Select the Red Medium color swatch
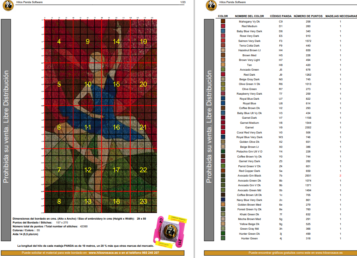Viewport: 357px width, 258px height. click(223, 26)
